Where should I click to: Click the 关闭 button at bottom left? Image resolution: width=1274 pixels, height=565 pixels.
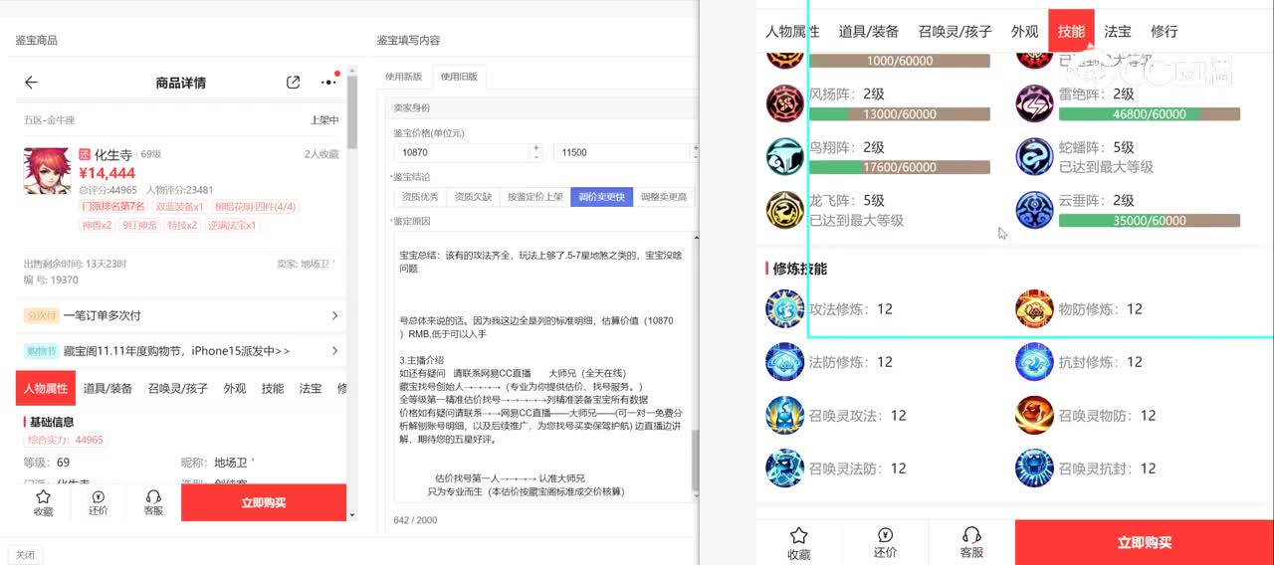tap(25, 555)
